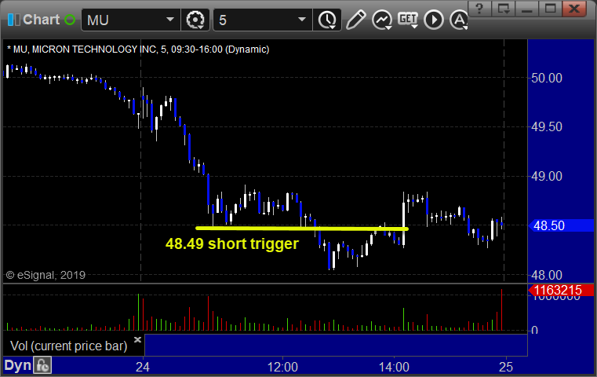This screenshot has height=377, width=597.
Task: Open the time template clock icon
Action: [x=327, y=20]
